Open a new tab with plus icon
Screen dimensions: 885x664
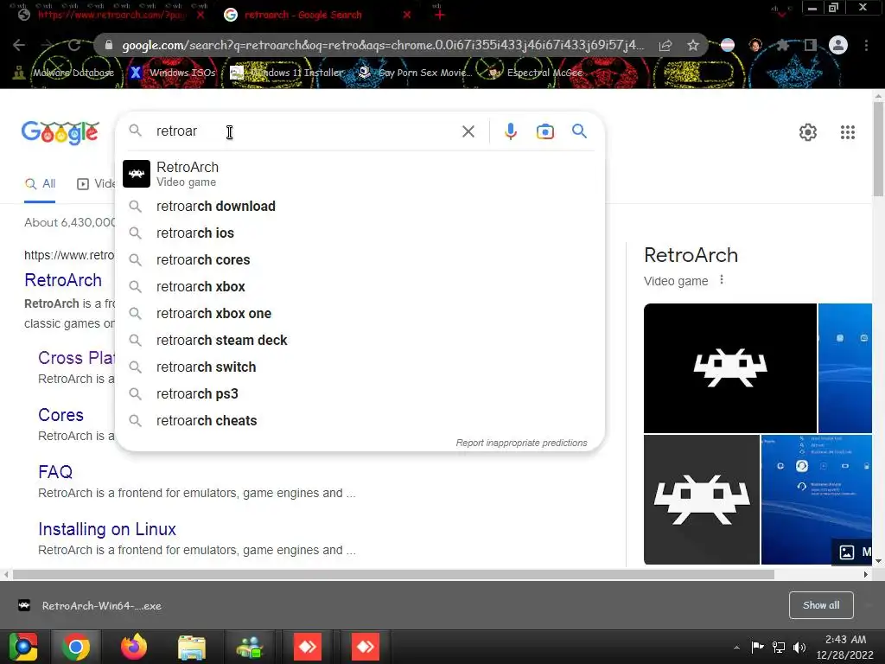(440, 15)
